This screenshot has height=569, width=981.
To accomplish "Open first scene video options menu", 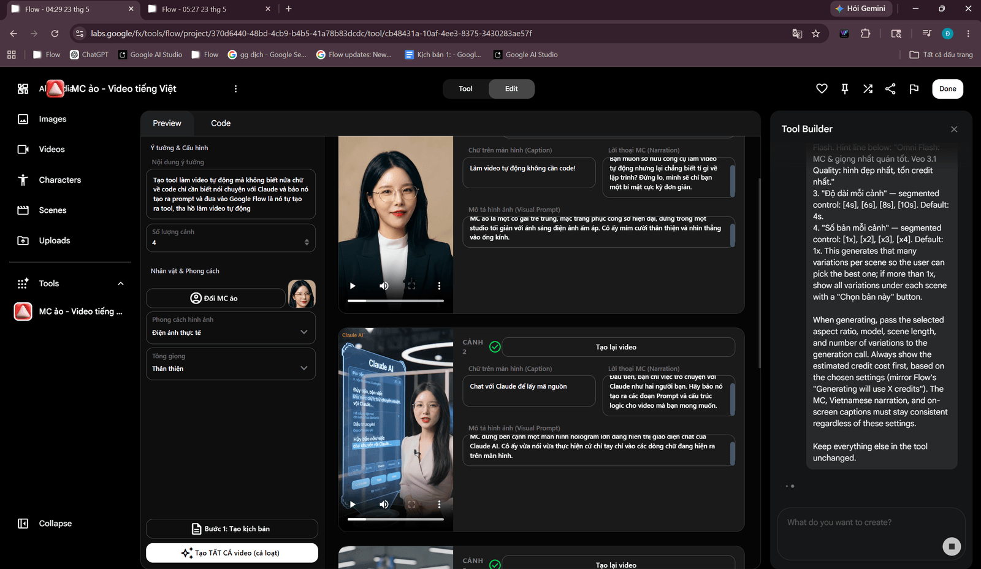I will pos(439,286).
